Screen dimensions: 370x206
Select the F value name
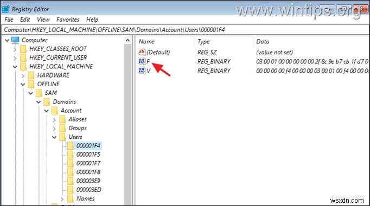click(148, 61)
